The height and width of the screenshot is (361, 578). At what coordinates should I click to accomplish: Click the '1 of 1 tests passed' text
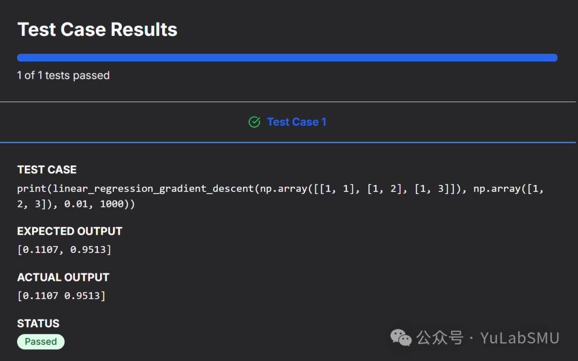(x=63, y=75)
